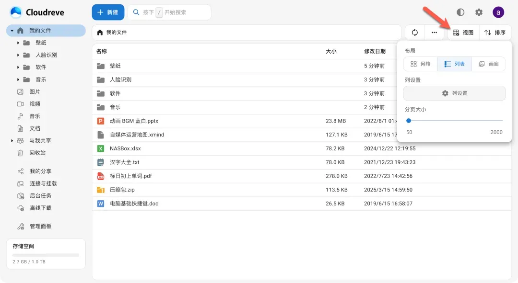Open 管理面板 admin panel
This screenshot has width=518, height=283.
tap(40, 226)
